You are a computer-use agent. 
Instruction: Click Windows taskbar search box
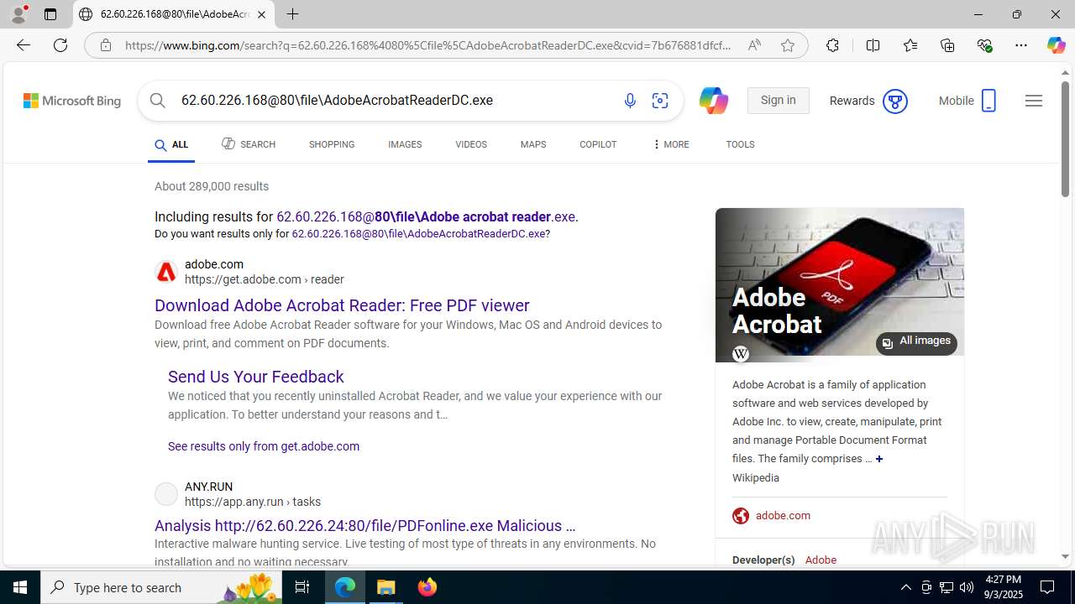tap(161, 587)
